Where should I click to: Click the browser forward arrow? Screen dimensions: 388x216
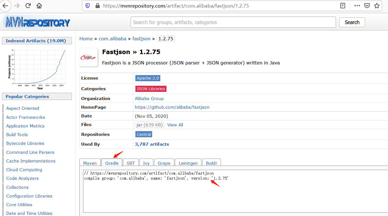[17, 6]
